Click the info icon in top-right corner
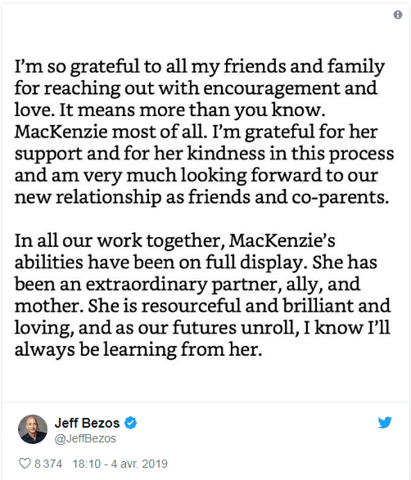 click(398, 15)
